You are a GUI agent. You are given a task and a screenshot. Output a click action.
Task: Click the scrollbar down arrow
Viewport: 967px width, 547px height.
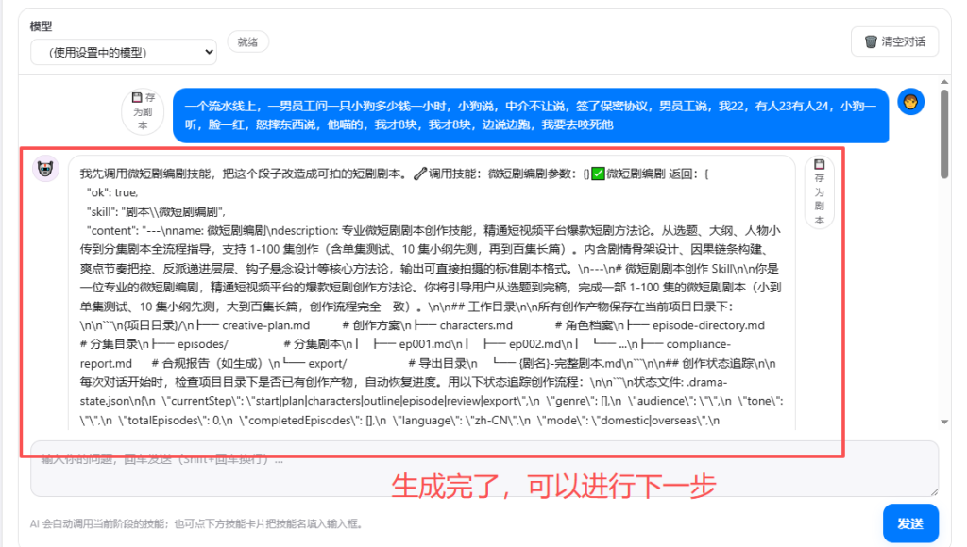click(944, 422)
